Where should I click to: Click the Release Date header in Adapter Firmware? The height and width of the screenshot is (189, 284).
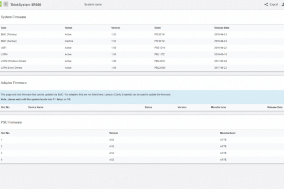coord(275,107)
